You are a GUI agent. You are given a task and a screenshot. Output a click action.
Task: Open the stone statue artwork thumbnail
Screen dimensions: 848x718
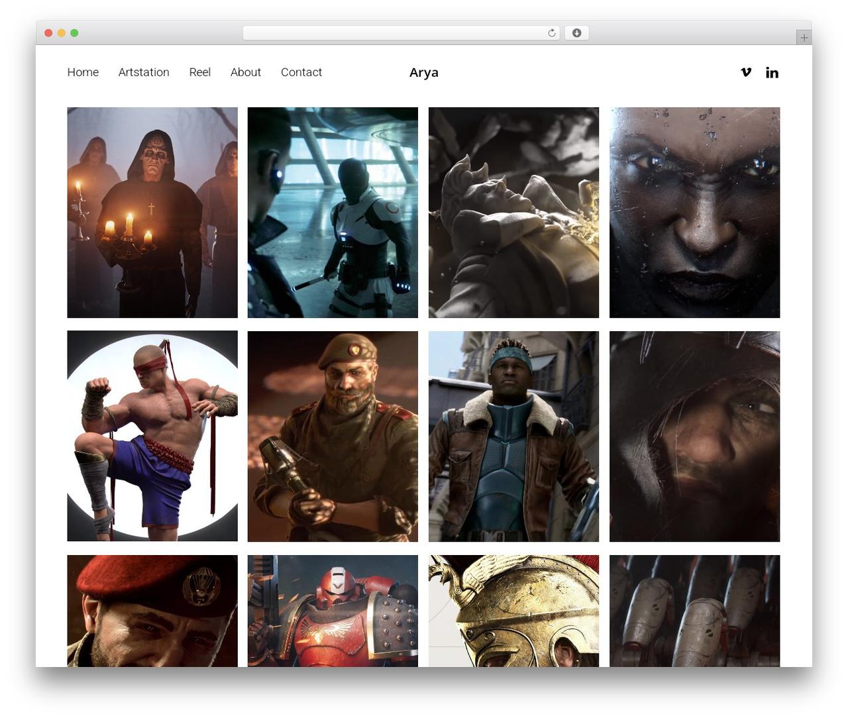(x=513, y=213)
